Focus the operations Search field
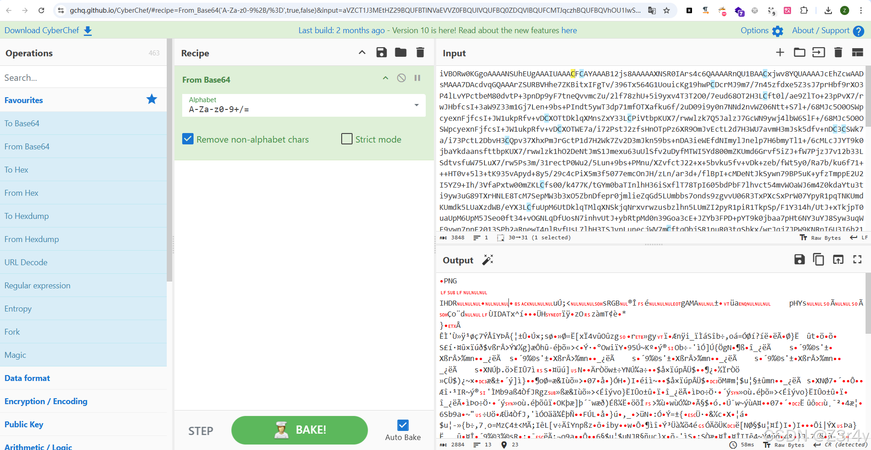The width and height of the screenshot is (871, 450). pyautogui.click(x=83, y=78)
